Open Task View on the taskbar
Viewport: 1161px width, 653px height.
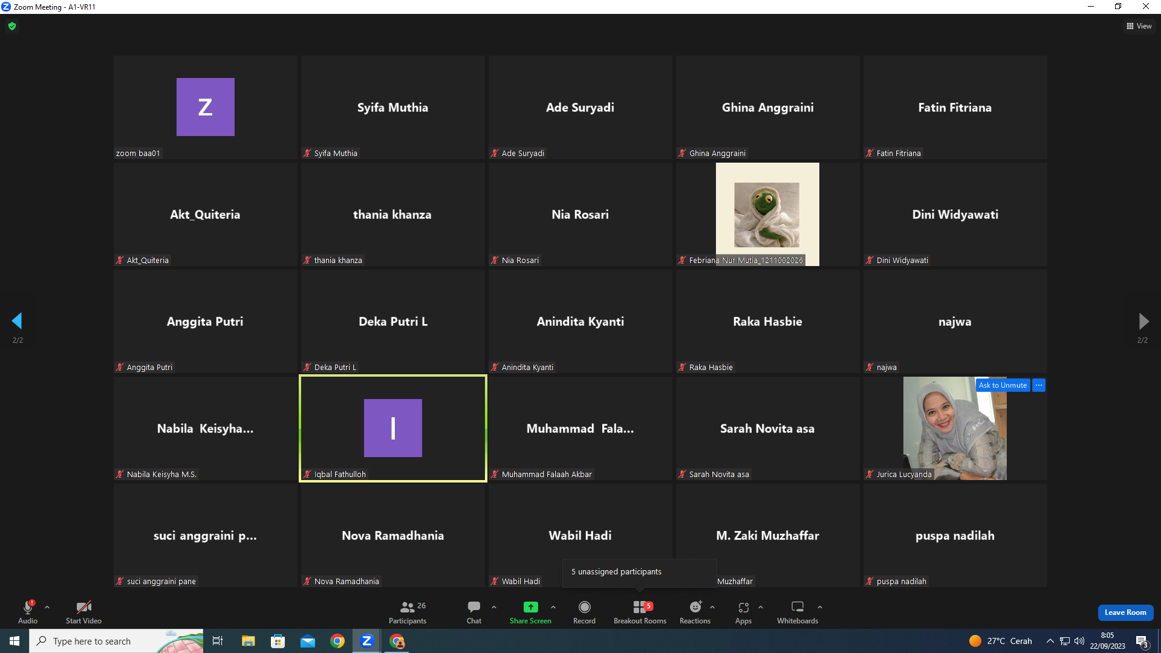pyautogui.click(x=218, y=641)
